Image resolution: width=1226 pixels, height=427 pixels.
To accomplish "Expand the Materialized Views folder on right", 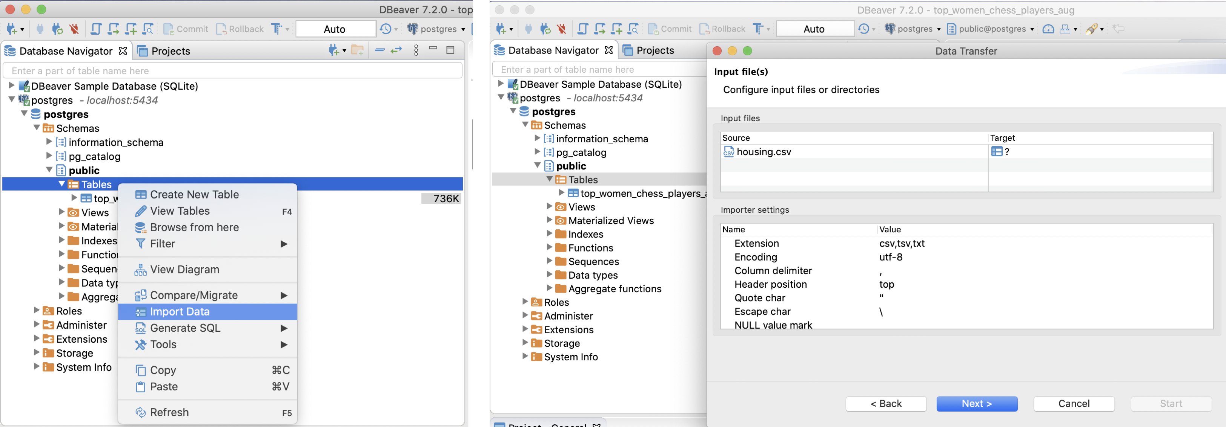I will click(549, 220).
